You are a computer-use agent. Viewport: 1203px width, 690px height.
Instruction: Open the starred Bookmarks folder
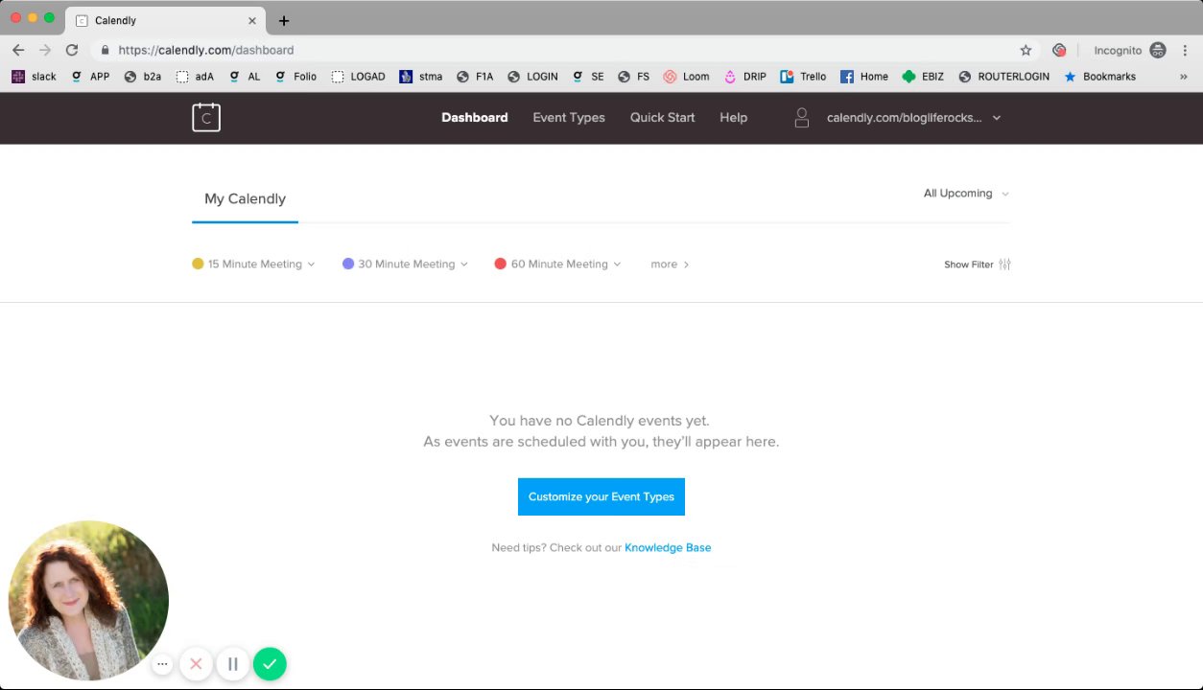tap(1099, 77)
